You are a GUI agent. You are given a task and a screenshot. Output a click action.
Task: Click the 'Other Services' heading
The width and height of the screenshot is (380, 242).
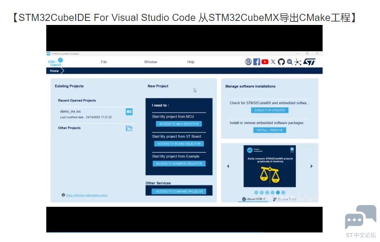coord(158,183)
